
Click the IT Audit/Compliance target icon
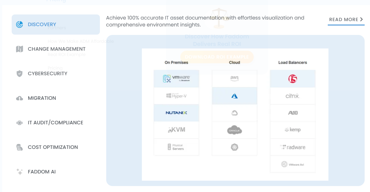(x=19, y=123)
